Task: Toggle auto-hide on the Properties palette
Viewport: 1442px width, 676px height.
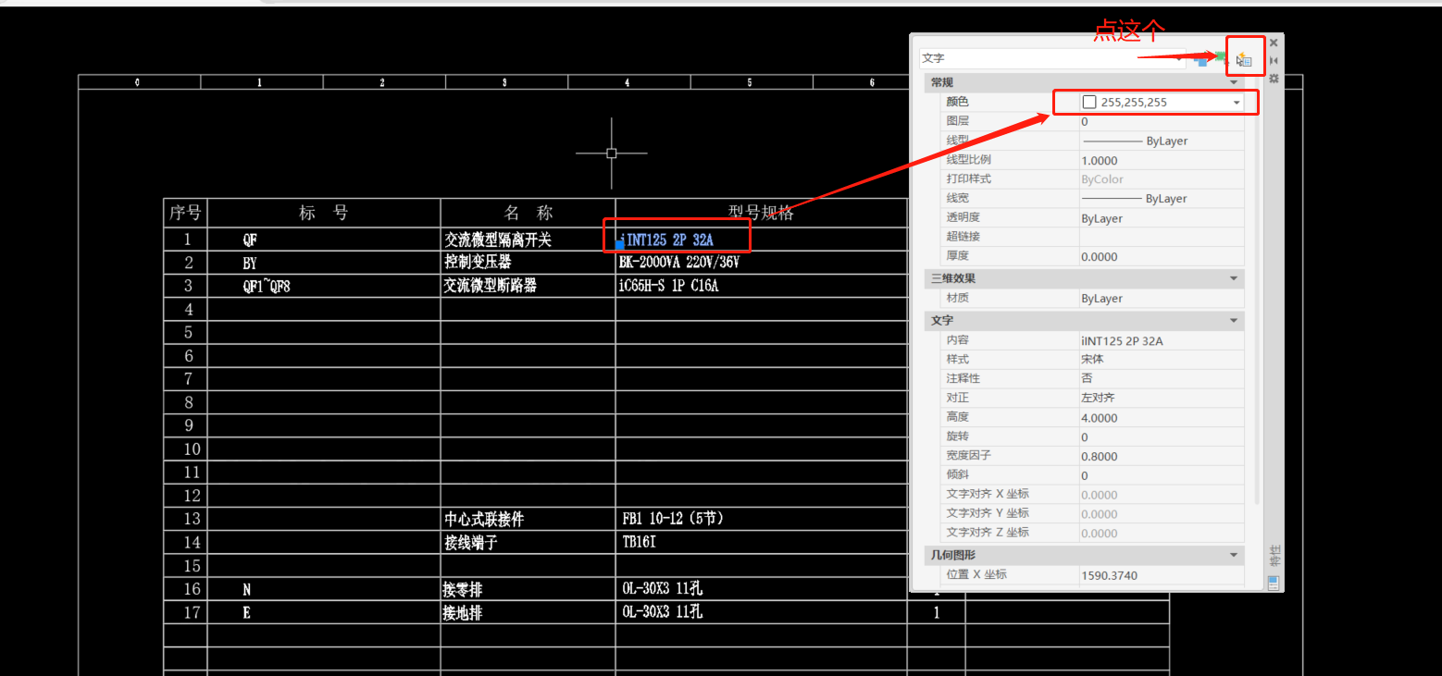Action: (1274, 61)
